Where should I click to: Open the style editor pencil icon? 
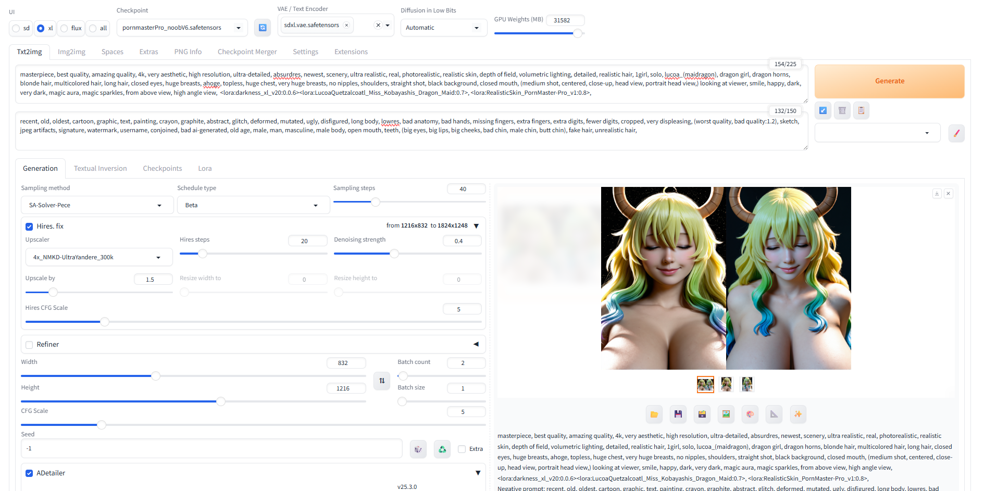click(x=956, y=133)
